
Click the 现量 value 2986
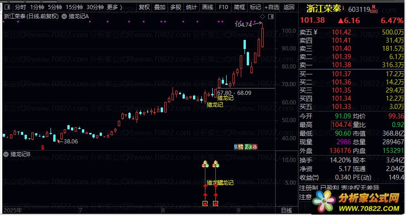[x=344, y=142]
